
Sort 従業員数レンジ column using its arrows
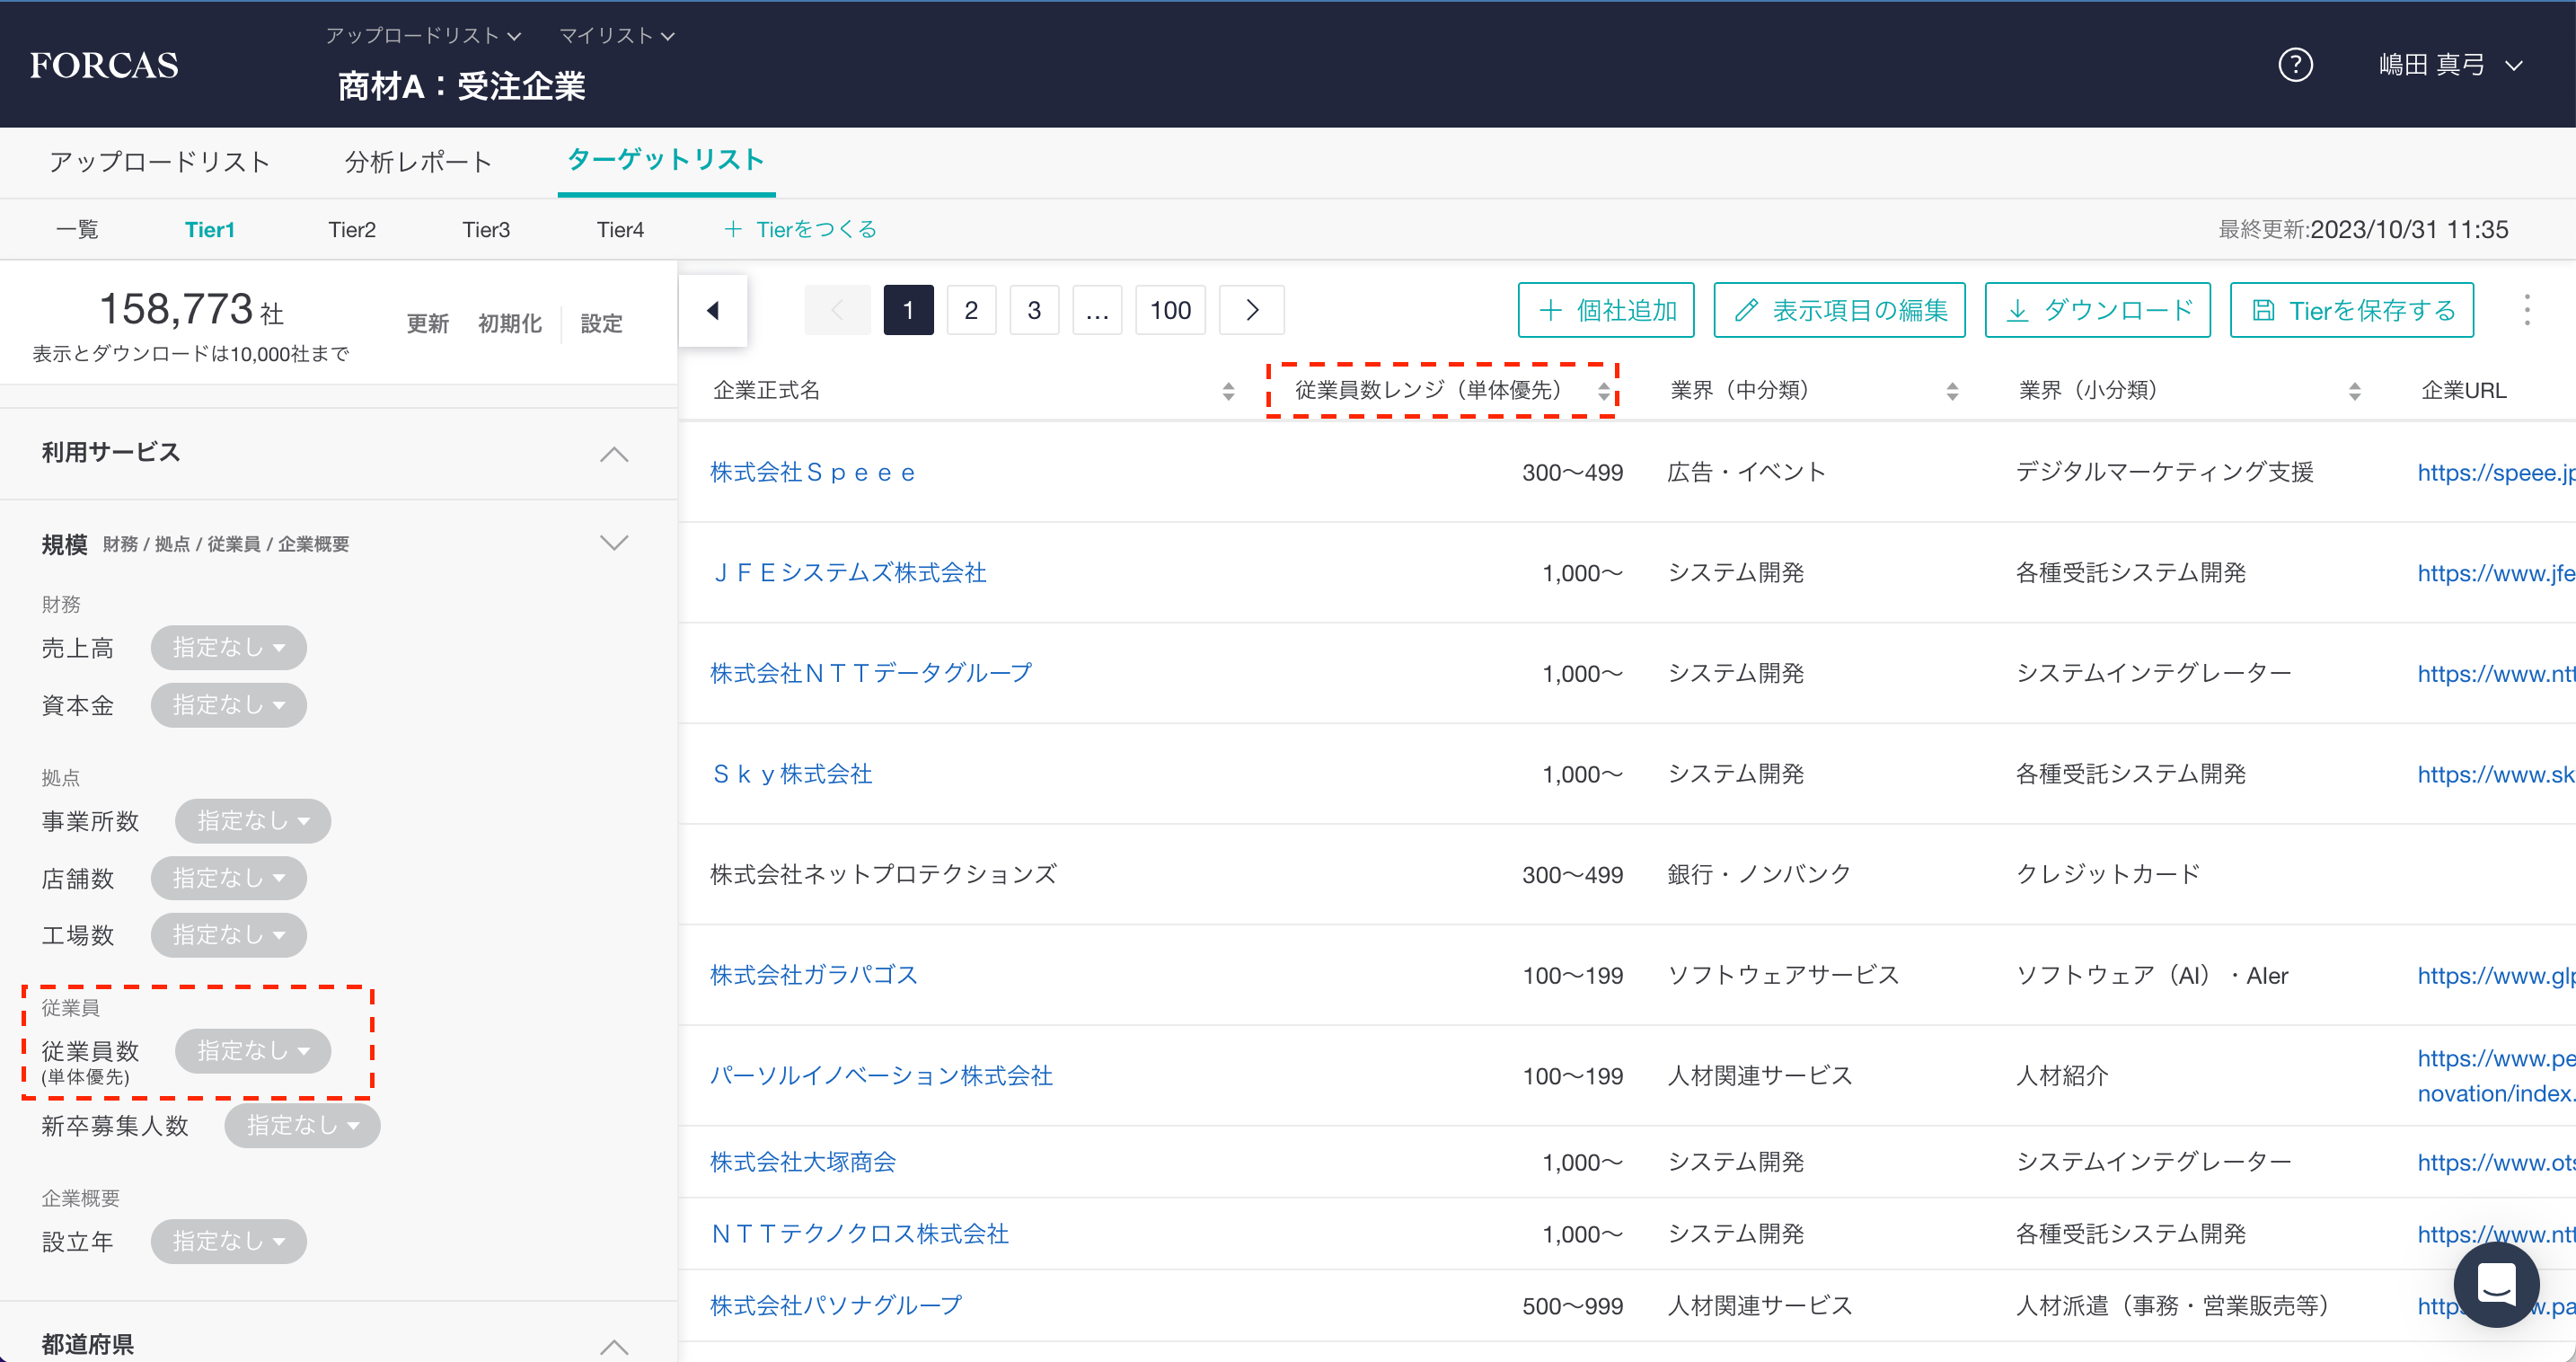[1603, 391]
